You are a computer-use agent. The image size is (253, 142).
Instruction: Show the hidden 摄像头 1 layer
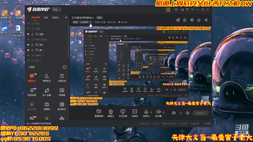(28, 56)
